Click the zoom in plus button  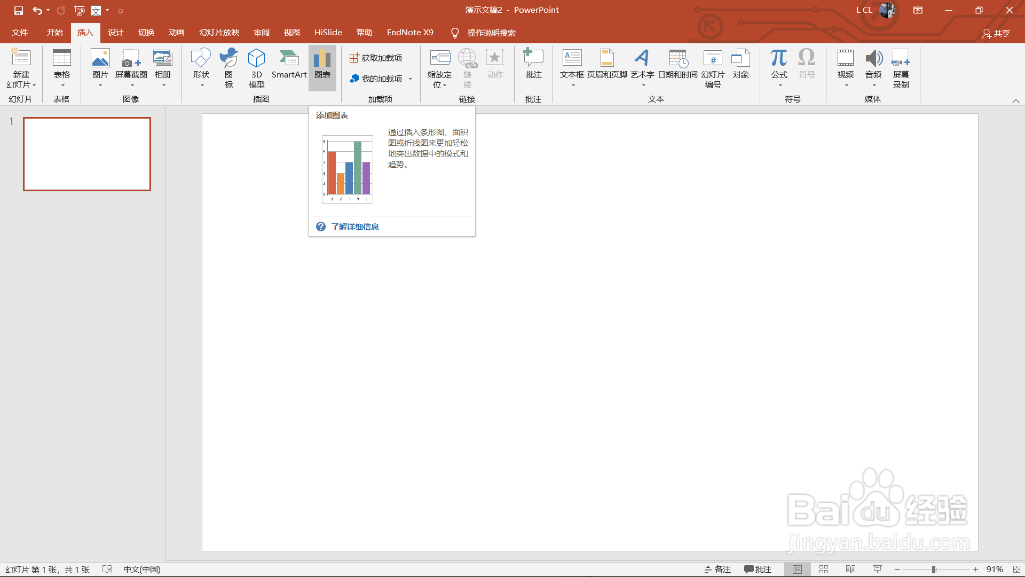click(x=975, y=570)
